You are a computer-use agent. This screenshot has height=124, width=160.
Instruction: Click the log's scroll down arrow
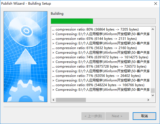(153, 95)
